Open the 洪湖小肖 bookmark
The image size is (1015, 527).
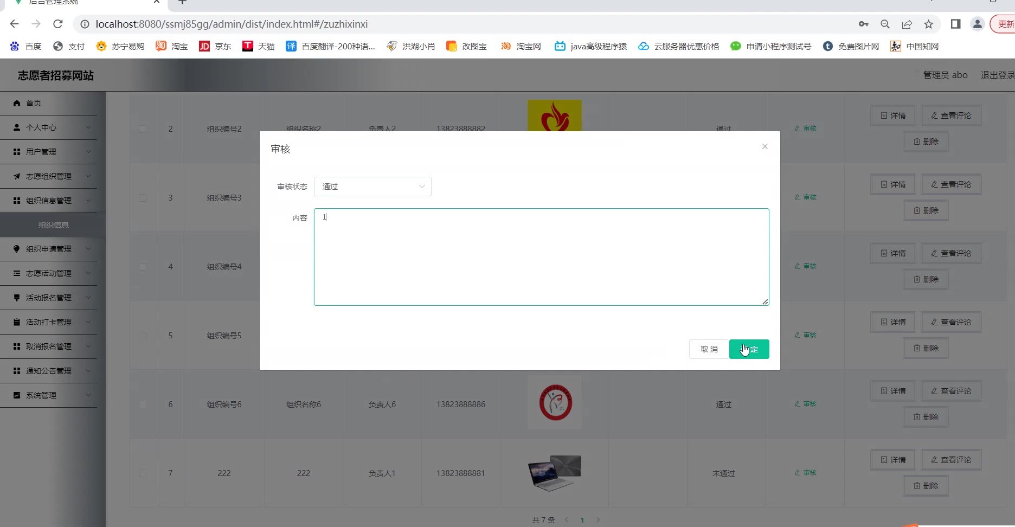[x=410, y=46]
